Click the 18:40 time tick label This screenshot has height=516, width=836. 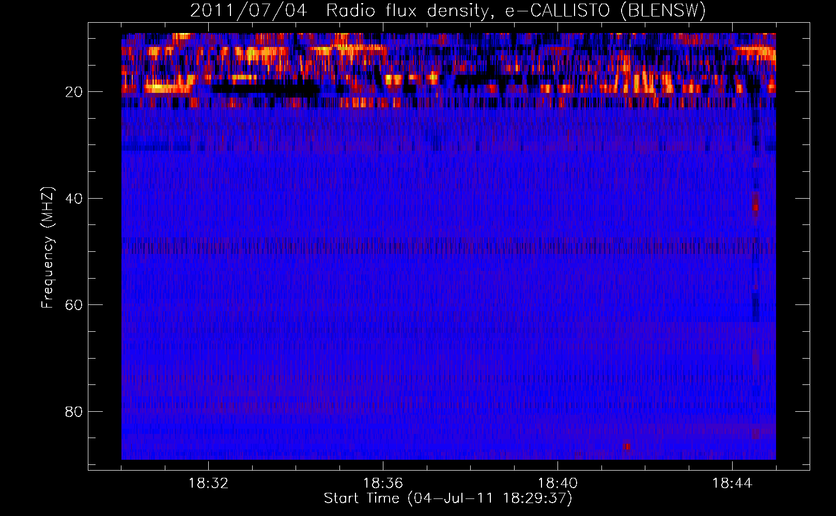(558, 483)
